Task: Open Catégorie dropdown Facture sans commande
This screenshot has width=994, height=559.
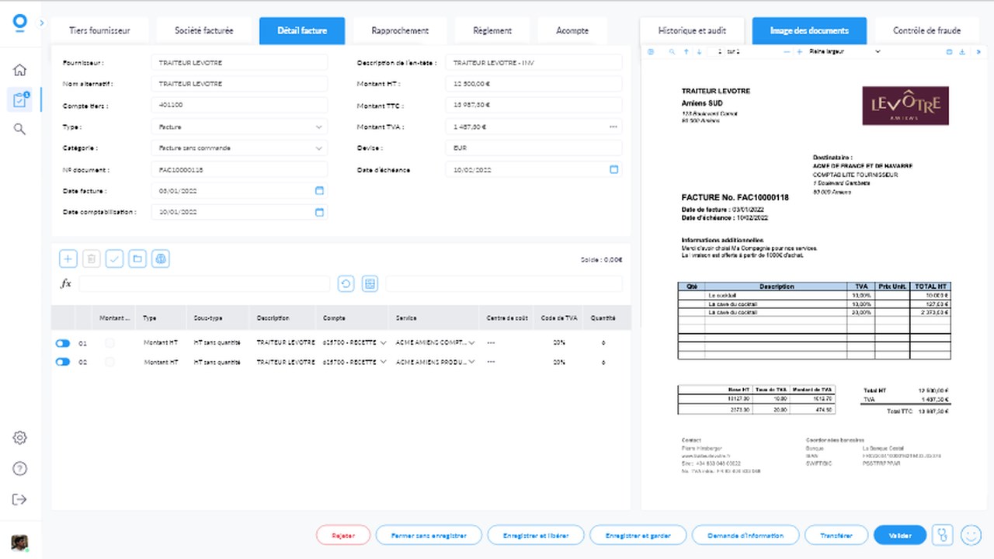Action: tap(239, 148)
